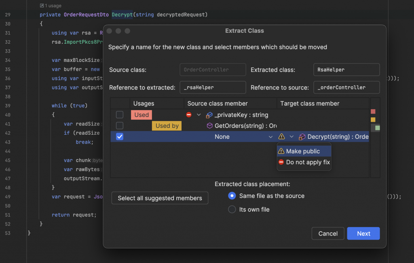
Task: Choose 'Do not apply fix' option
Action: [308, 162]
